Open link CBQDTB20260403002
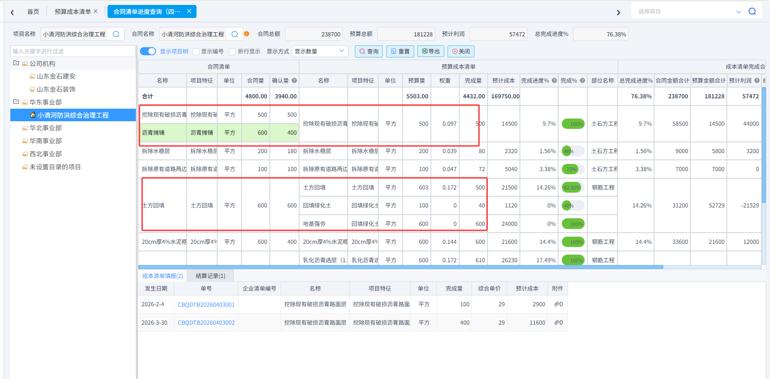The image size is (770, 379). click(x=206, y=322)
